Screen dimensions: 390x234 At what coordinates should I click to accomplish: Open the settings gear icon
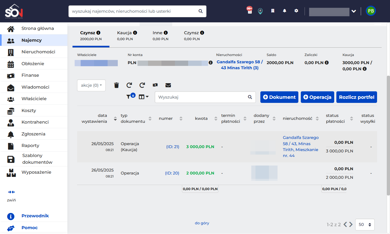click(x=296, y=11)
